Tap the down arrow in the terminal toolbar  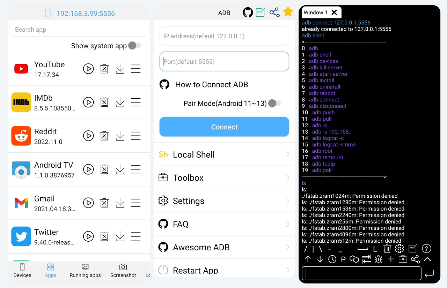[320, 259]
